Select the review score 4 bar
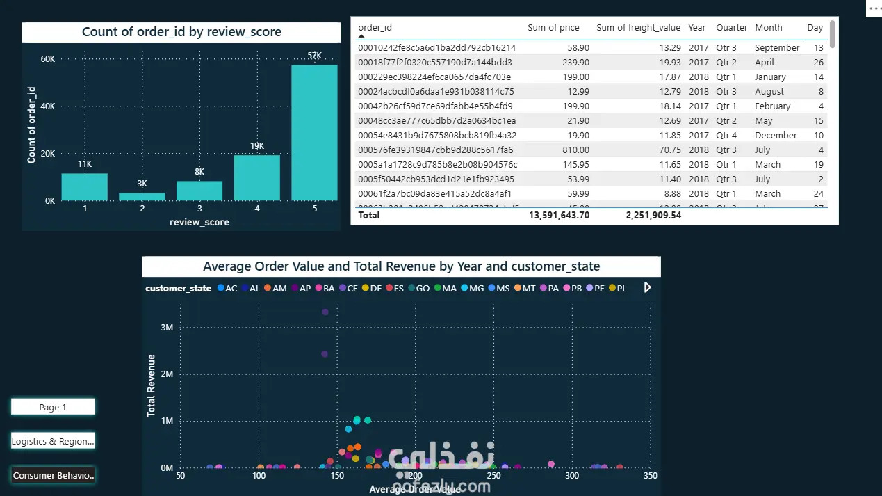Image resolution: width=882 pixels, height=496 pixels. pyautogui.click(x=256, y=178)
